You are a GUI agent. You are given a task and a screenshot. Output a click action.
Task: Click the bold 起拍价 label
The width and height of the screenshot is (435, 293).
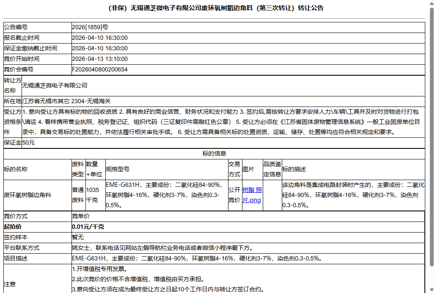click(13, 227)
